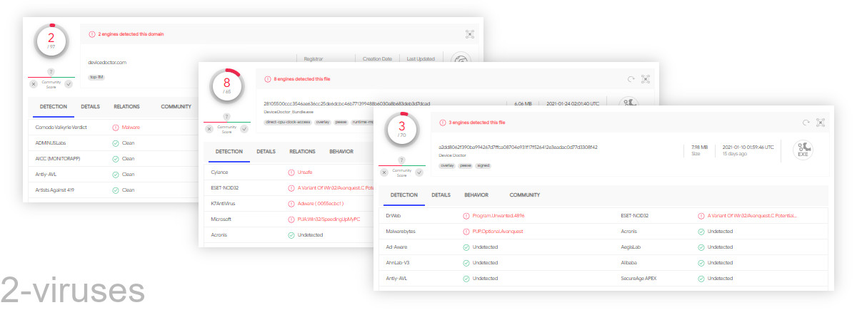Viewport: 857px width, 310px height.
Task: Open the DETECTION tab in the 3-engine file report
Action: [404, 195]
